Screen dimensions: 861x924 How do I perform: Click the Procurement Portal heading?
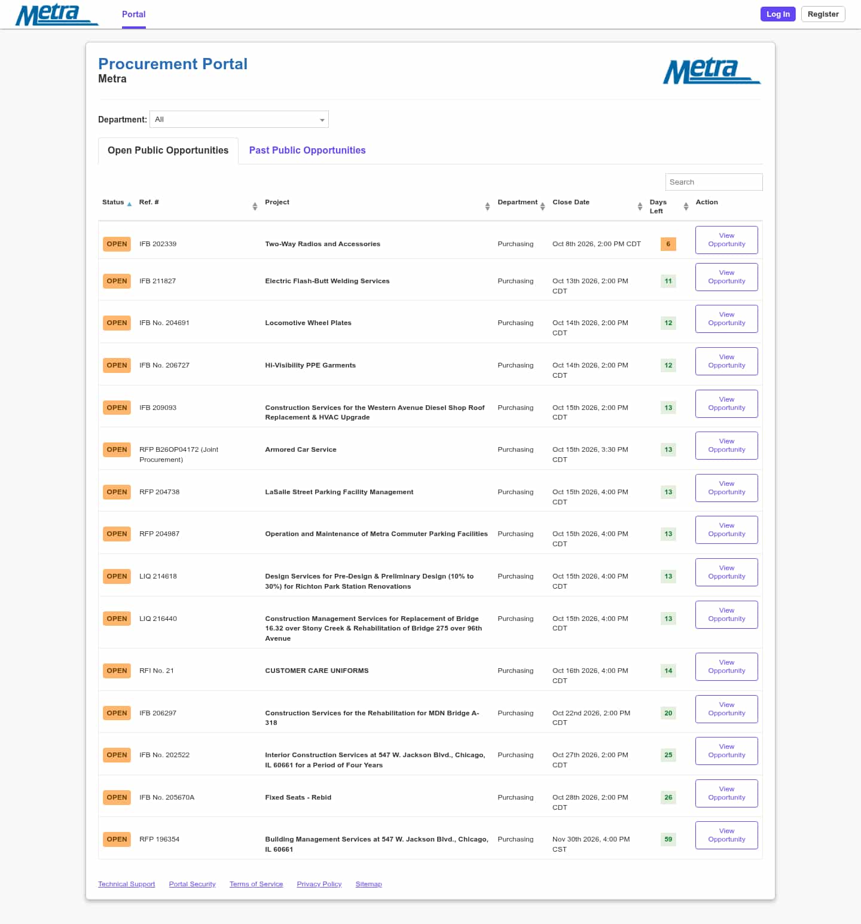click(173, 64)
